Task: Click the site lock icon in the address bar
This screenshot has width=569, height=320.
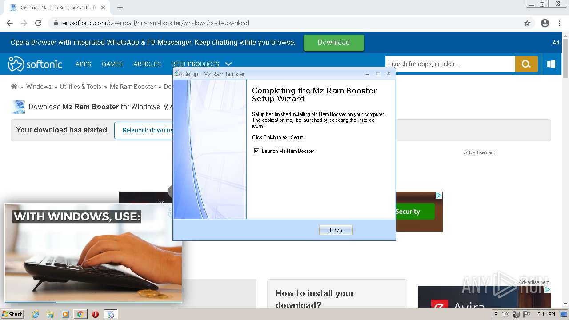Action: pos(56,23)
